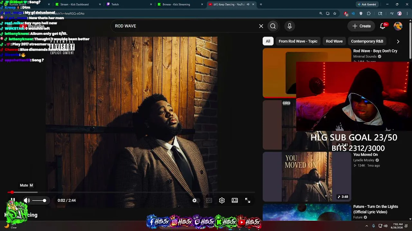Viewport: 412px width, 231px height.
Task: Click the blue sound-waves extension icon
Action: pyautogui.click(x=353, y=13)
